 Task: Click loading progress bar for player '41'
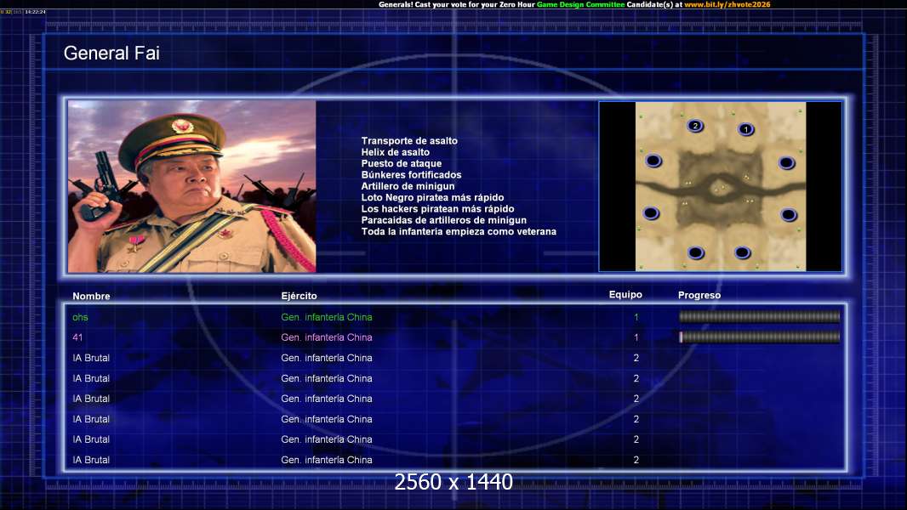click(x=760, y=337)
